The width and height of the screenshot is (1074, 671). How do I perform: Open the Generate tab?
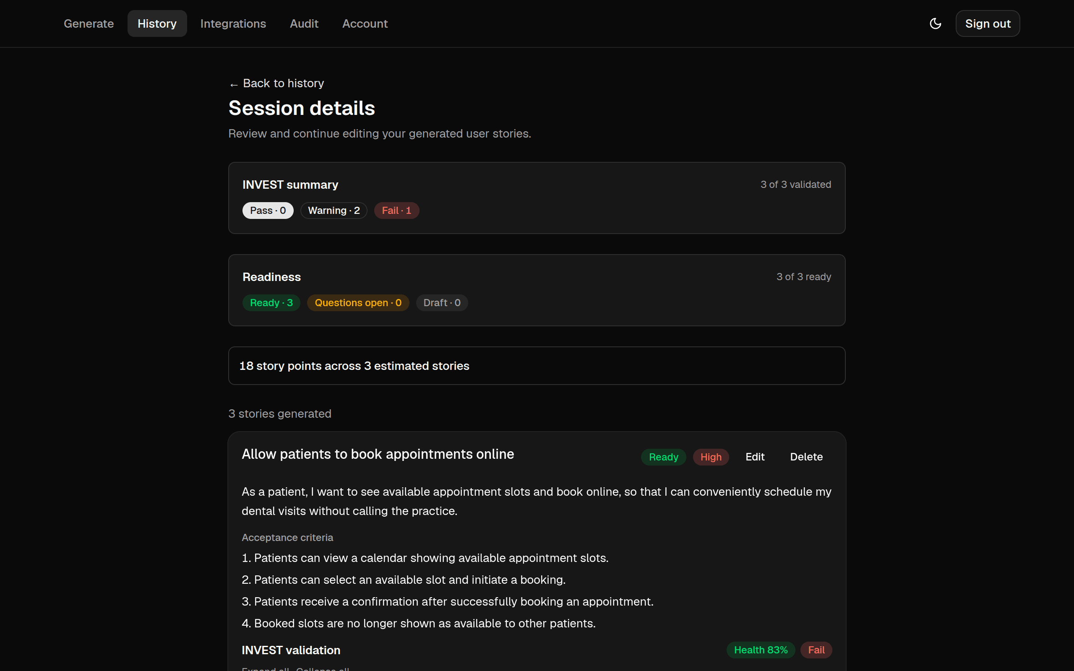(89, 23)
